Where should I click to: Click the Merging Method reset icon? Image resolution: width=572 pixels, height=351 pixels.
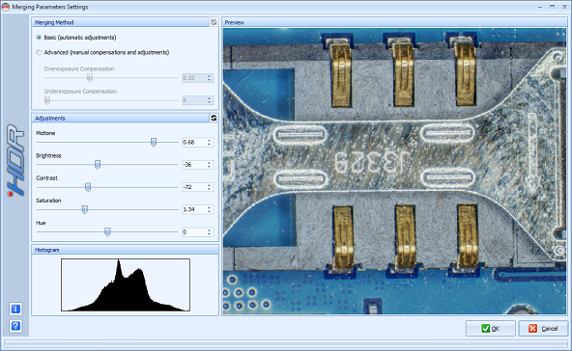click(x=214, y=22)
